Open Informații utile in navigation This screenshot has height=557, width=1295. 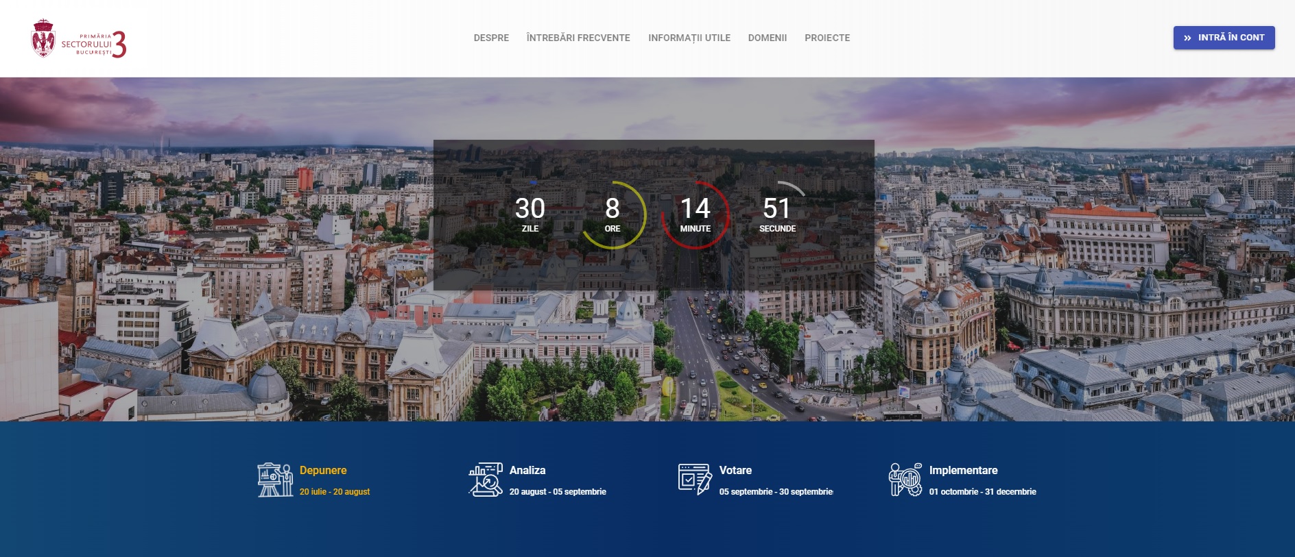[689, 38]
